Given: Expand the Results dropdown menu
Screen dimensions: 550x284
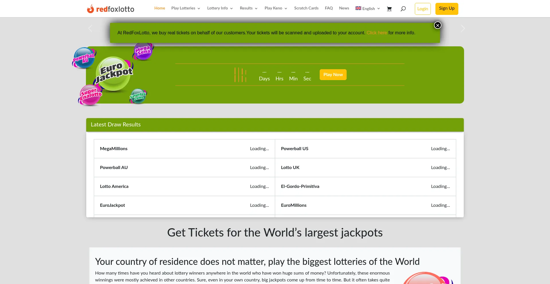Looking at the screenshot, I should pyautogui.click(x=248, y=8).
